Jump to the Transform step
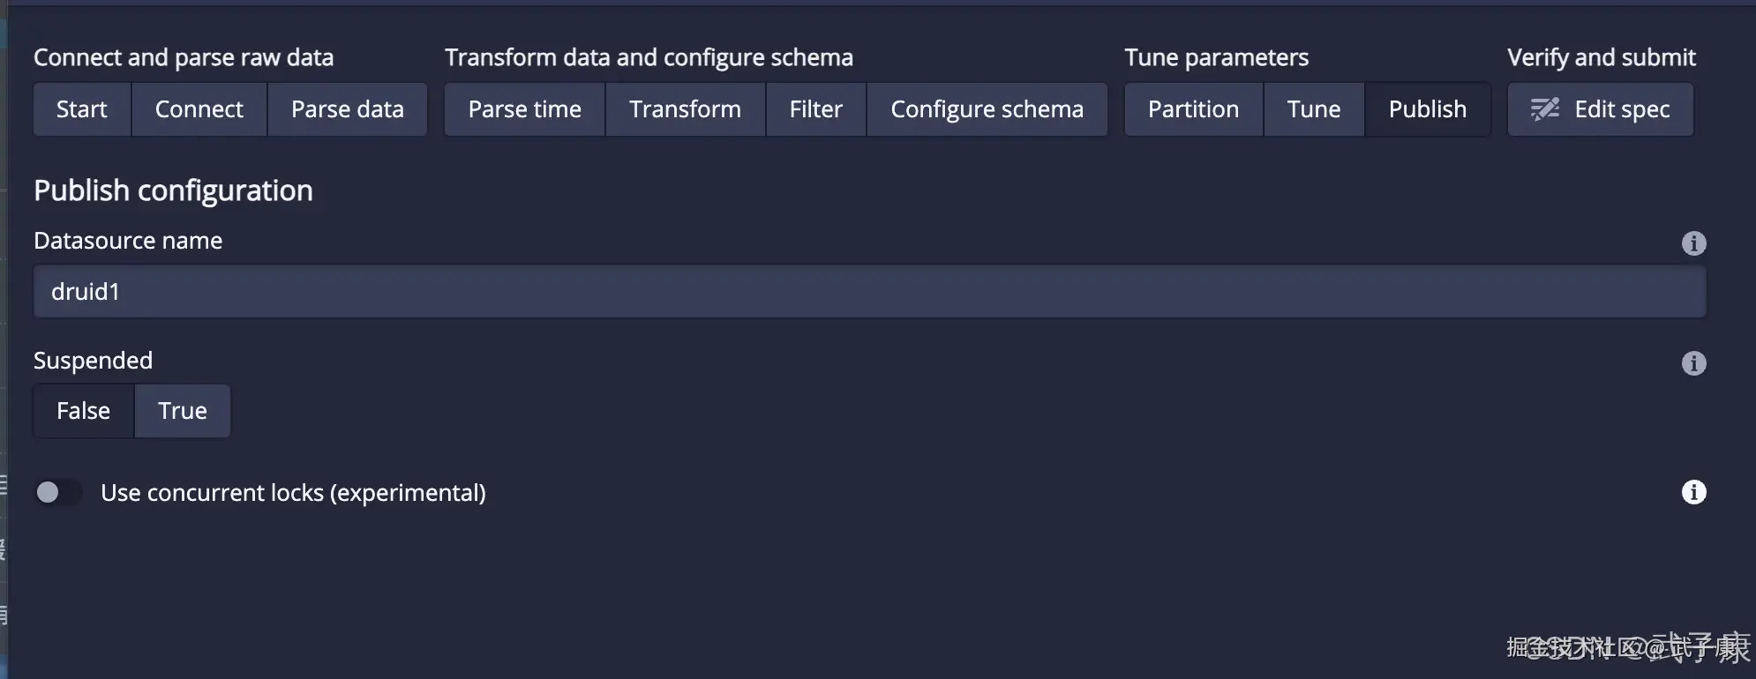Image resolution: width=1756 pixels, height=679 pixels. pyautogui.click(x=685, y=109)
